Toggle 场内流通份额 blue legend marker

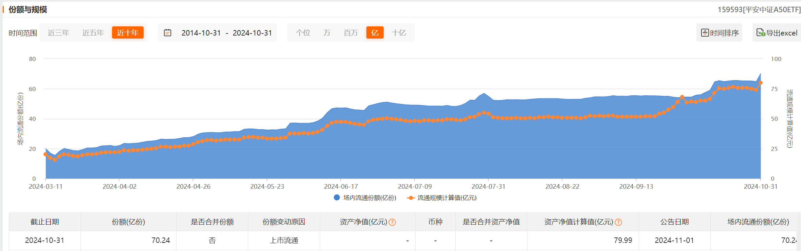click(337, 198)
